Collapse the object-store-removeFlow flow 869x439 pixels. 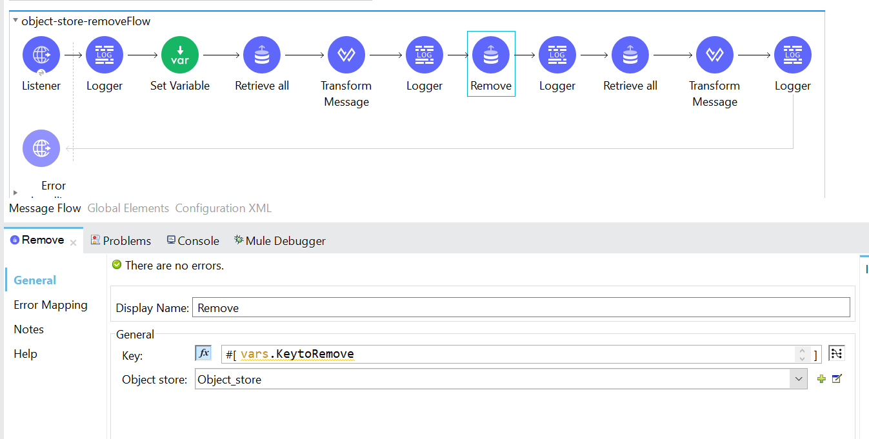point(15,21)
